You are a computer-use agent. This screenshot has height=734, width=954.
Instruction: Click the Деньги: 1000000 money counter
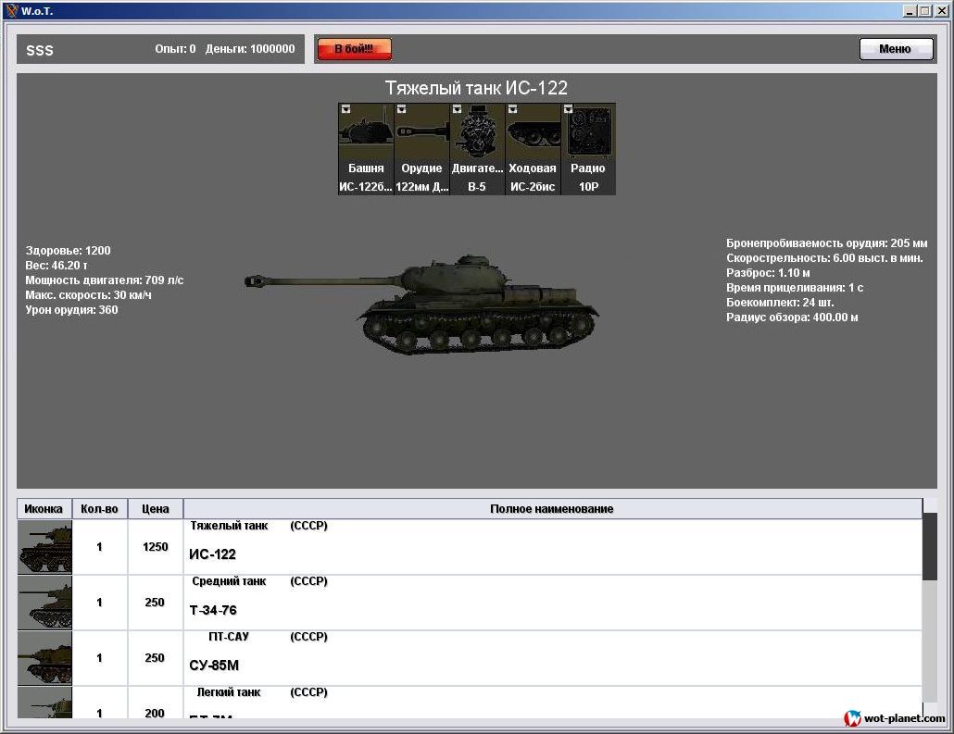(x=250, y=49)
